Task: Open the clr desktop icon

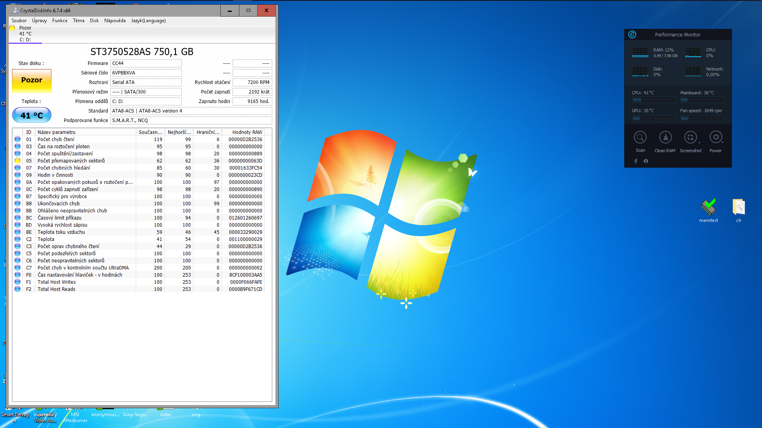Action: (x=739, y=210)
